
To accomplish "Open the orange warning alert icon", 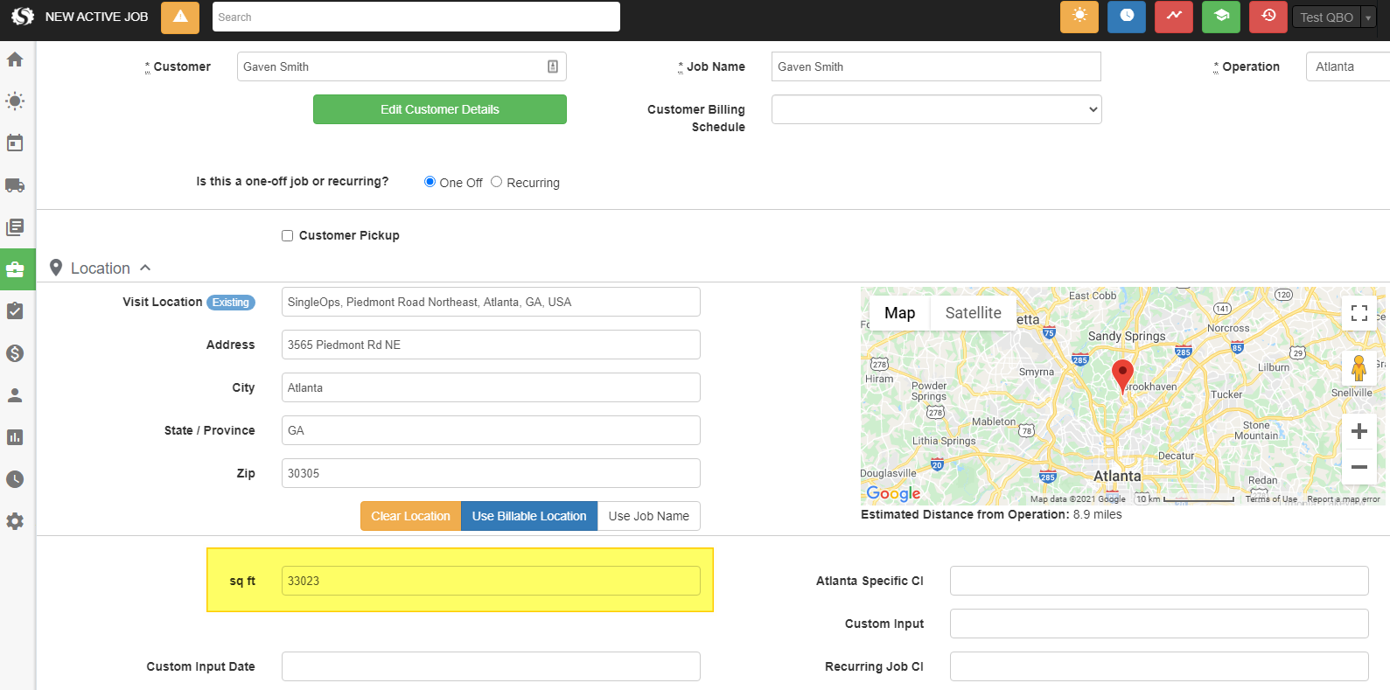I will (x=180, y=17).
